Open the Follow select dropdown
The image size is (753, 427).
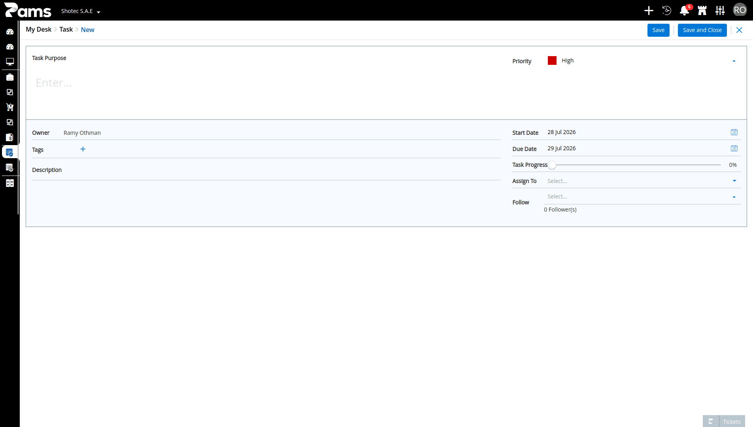pos(642,196)
